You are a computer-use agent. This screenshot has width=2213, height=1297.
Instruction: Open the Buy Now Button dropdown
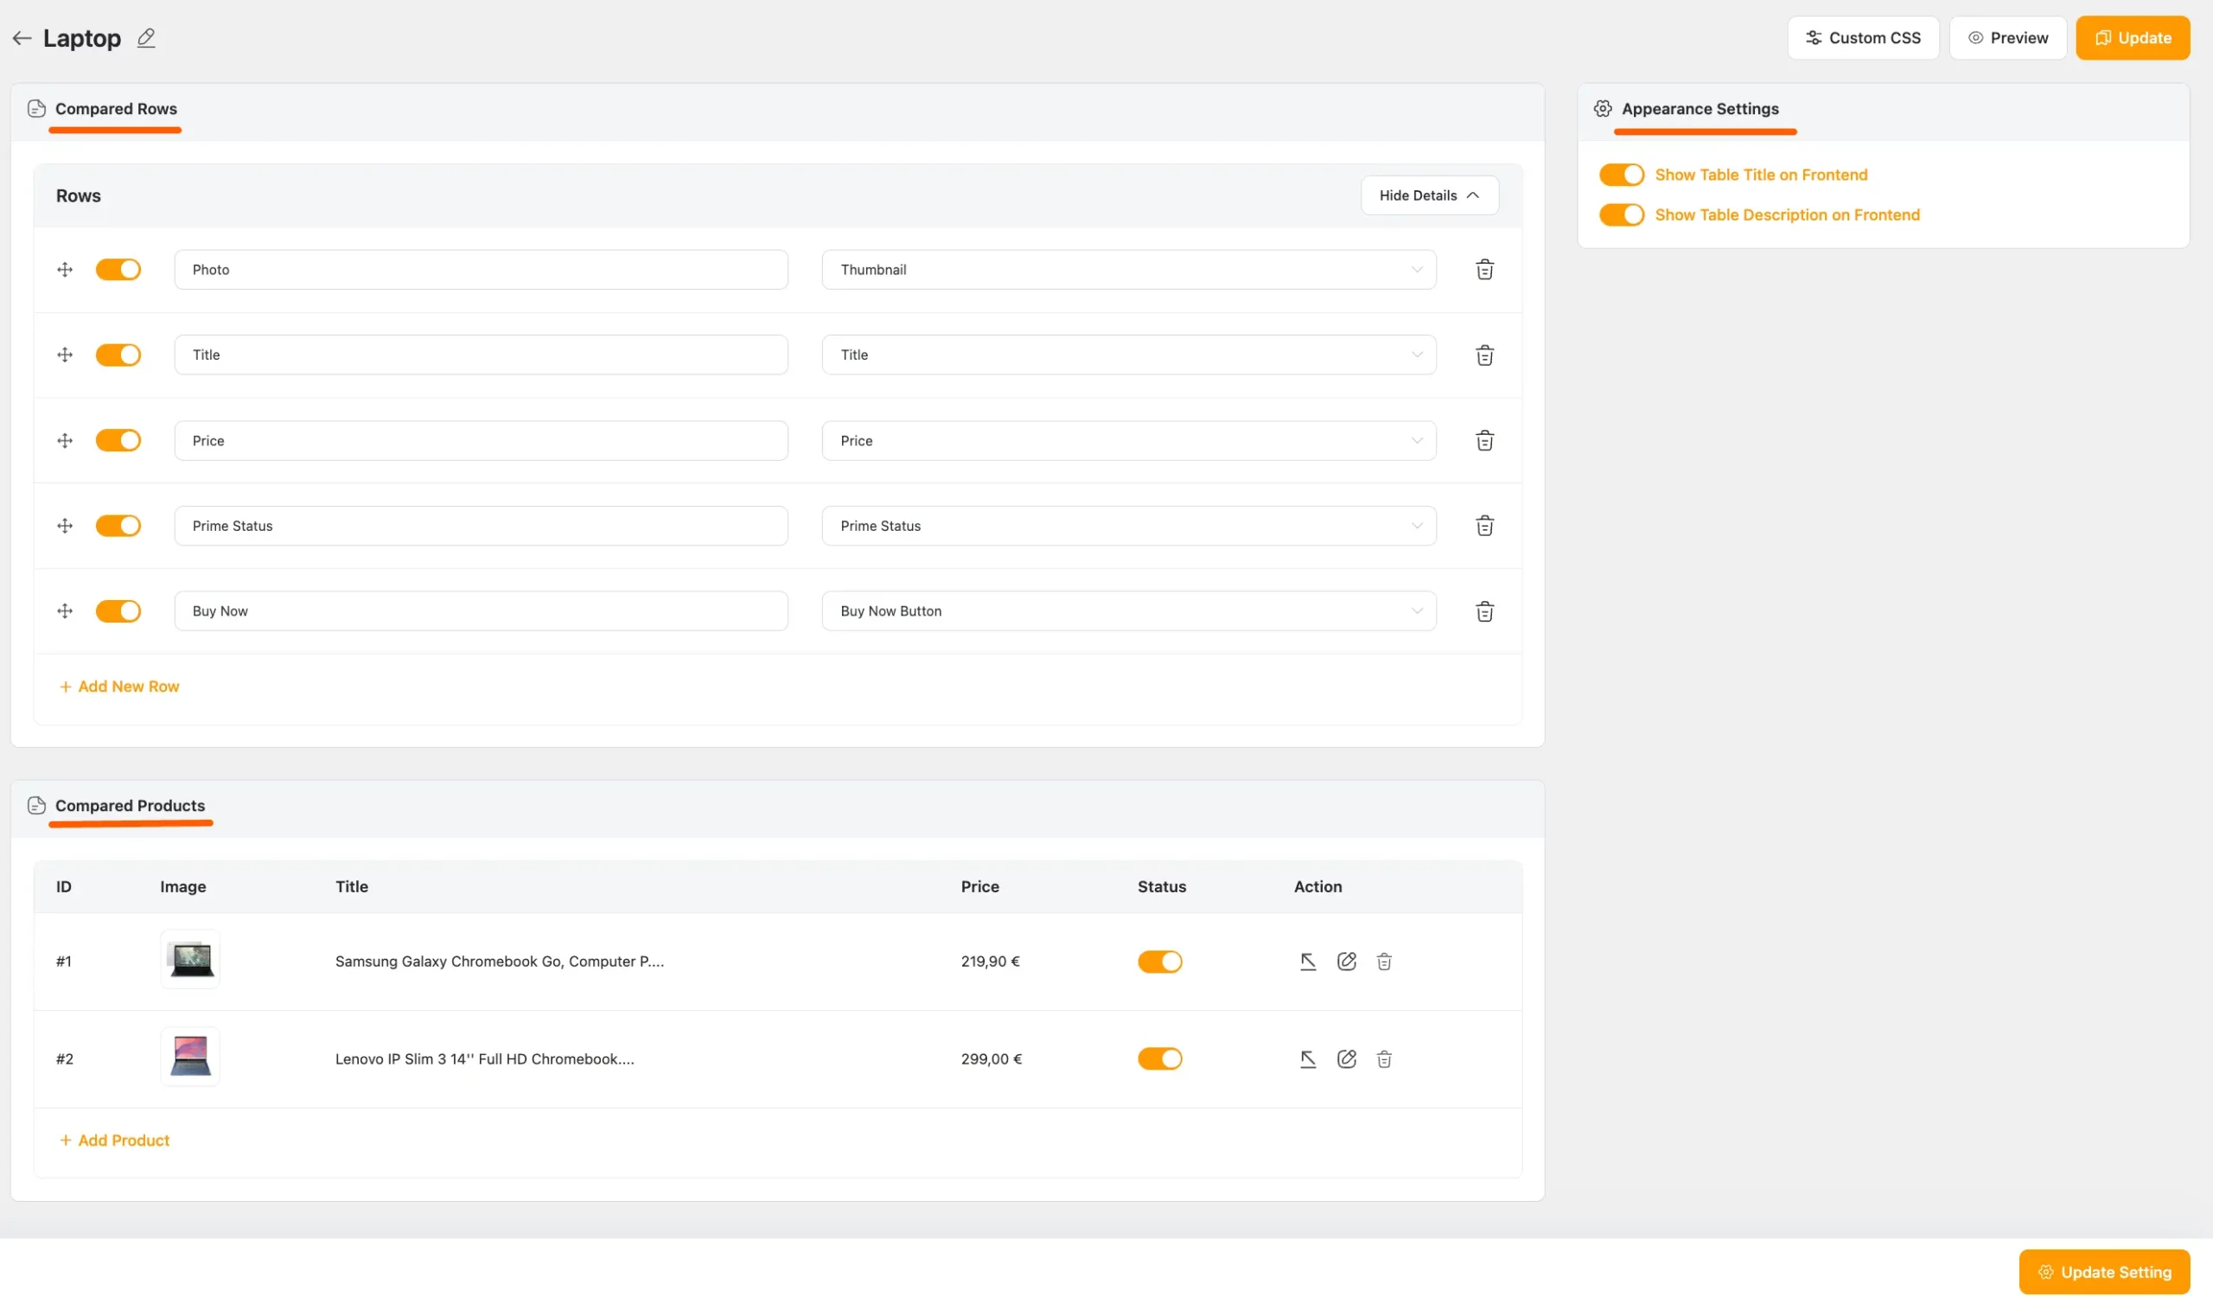(1128, 611)
